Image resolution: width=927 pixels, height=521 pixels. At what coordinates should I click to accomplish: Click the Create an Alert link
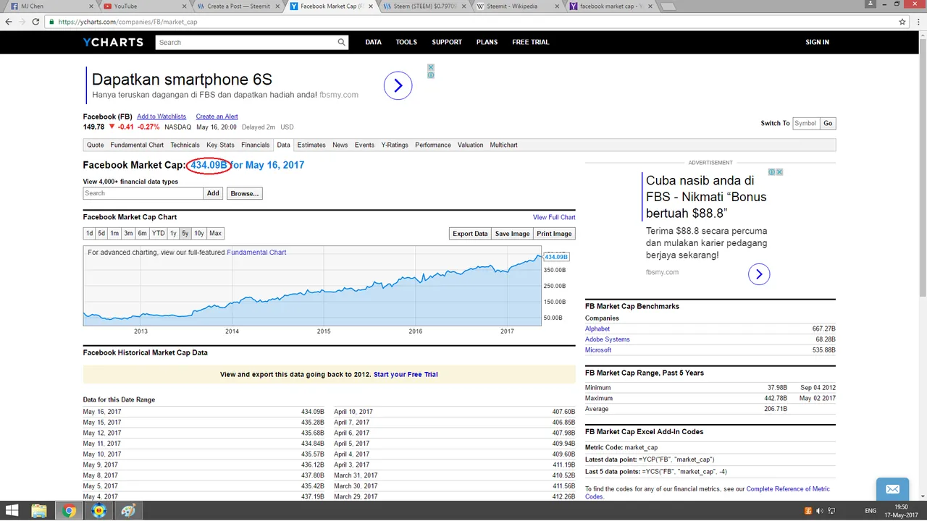pyautogui.click(x=217, y=117)
